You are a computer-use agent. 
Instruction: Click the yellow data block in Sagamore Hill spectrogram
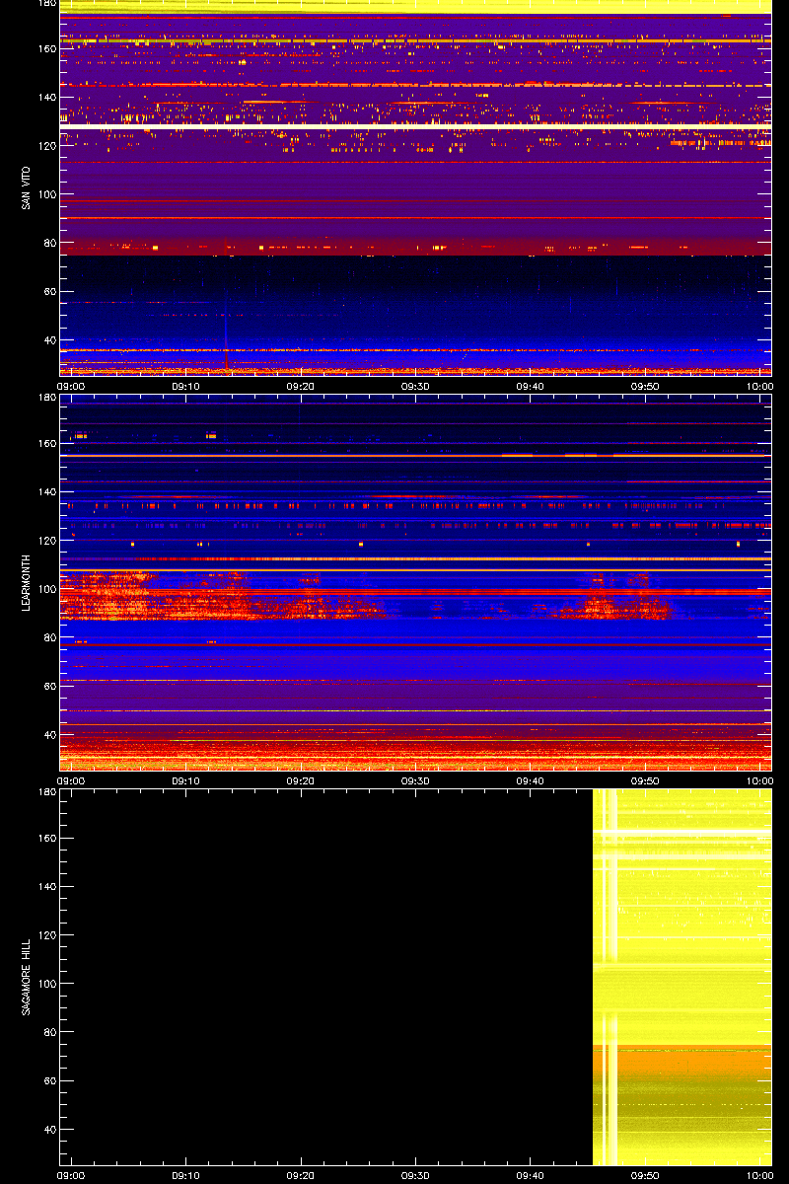(x=681, y=977)
